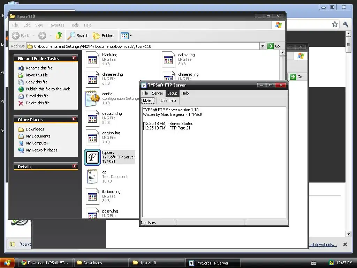The width and height of the screenshot is (357, 268).
Task: Click Publish this file to the Web icon
Action: click(x=21, y=89)
